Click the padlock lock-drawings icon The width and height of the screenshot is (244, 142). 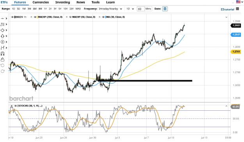click(2, 59)
